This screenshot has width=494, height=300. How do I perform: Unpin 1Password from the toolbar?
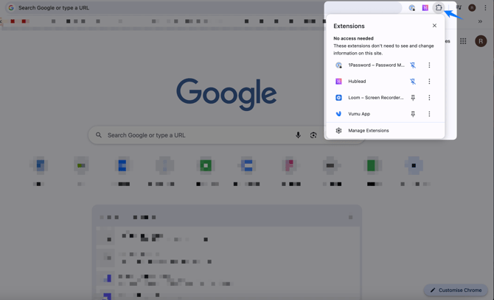413,65
